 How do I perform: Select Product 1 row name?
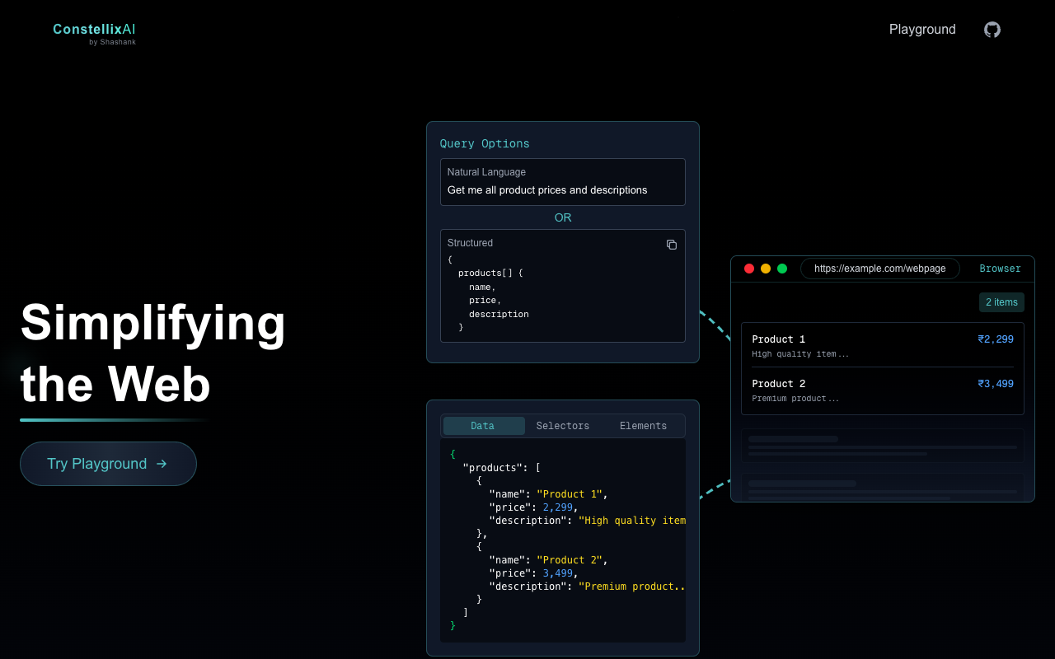(779, 339)
